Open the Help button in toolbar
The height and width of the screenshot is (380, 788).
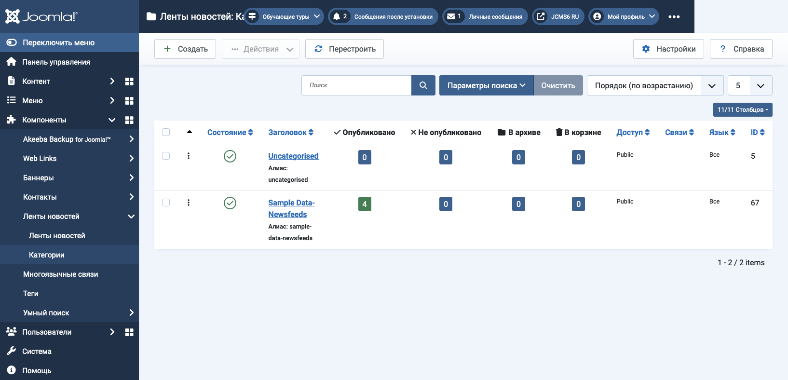[x=741, y=49]
